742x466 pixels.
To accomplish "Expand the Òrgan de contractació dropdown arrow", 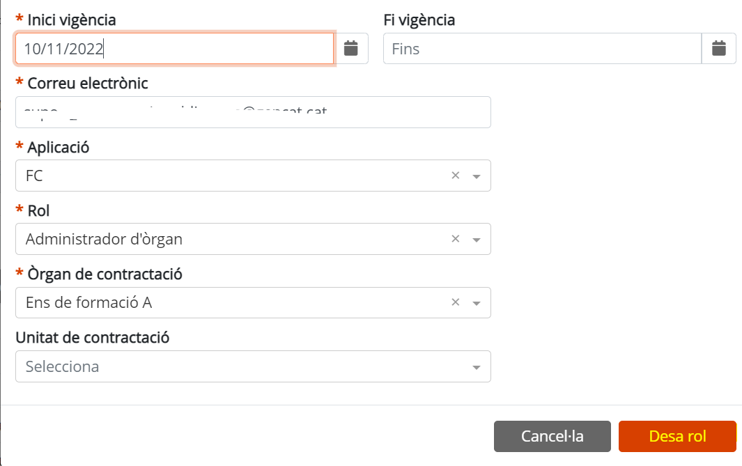I will (477, 303).
